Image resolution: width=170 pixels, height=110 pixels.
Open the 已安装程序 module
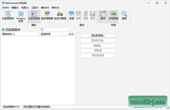click(8, 15)
